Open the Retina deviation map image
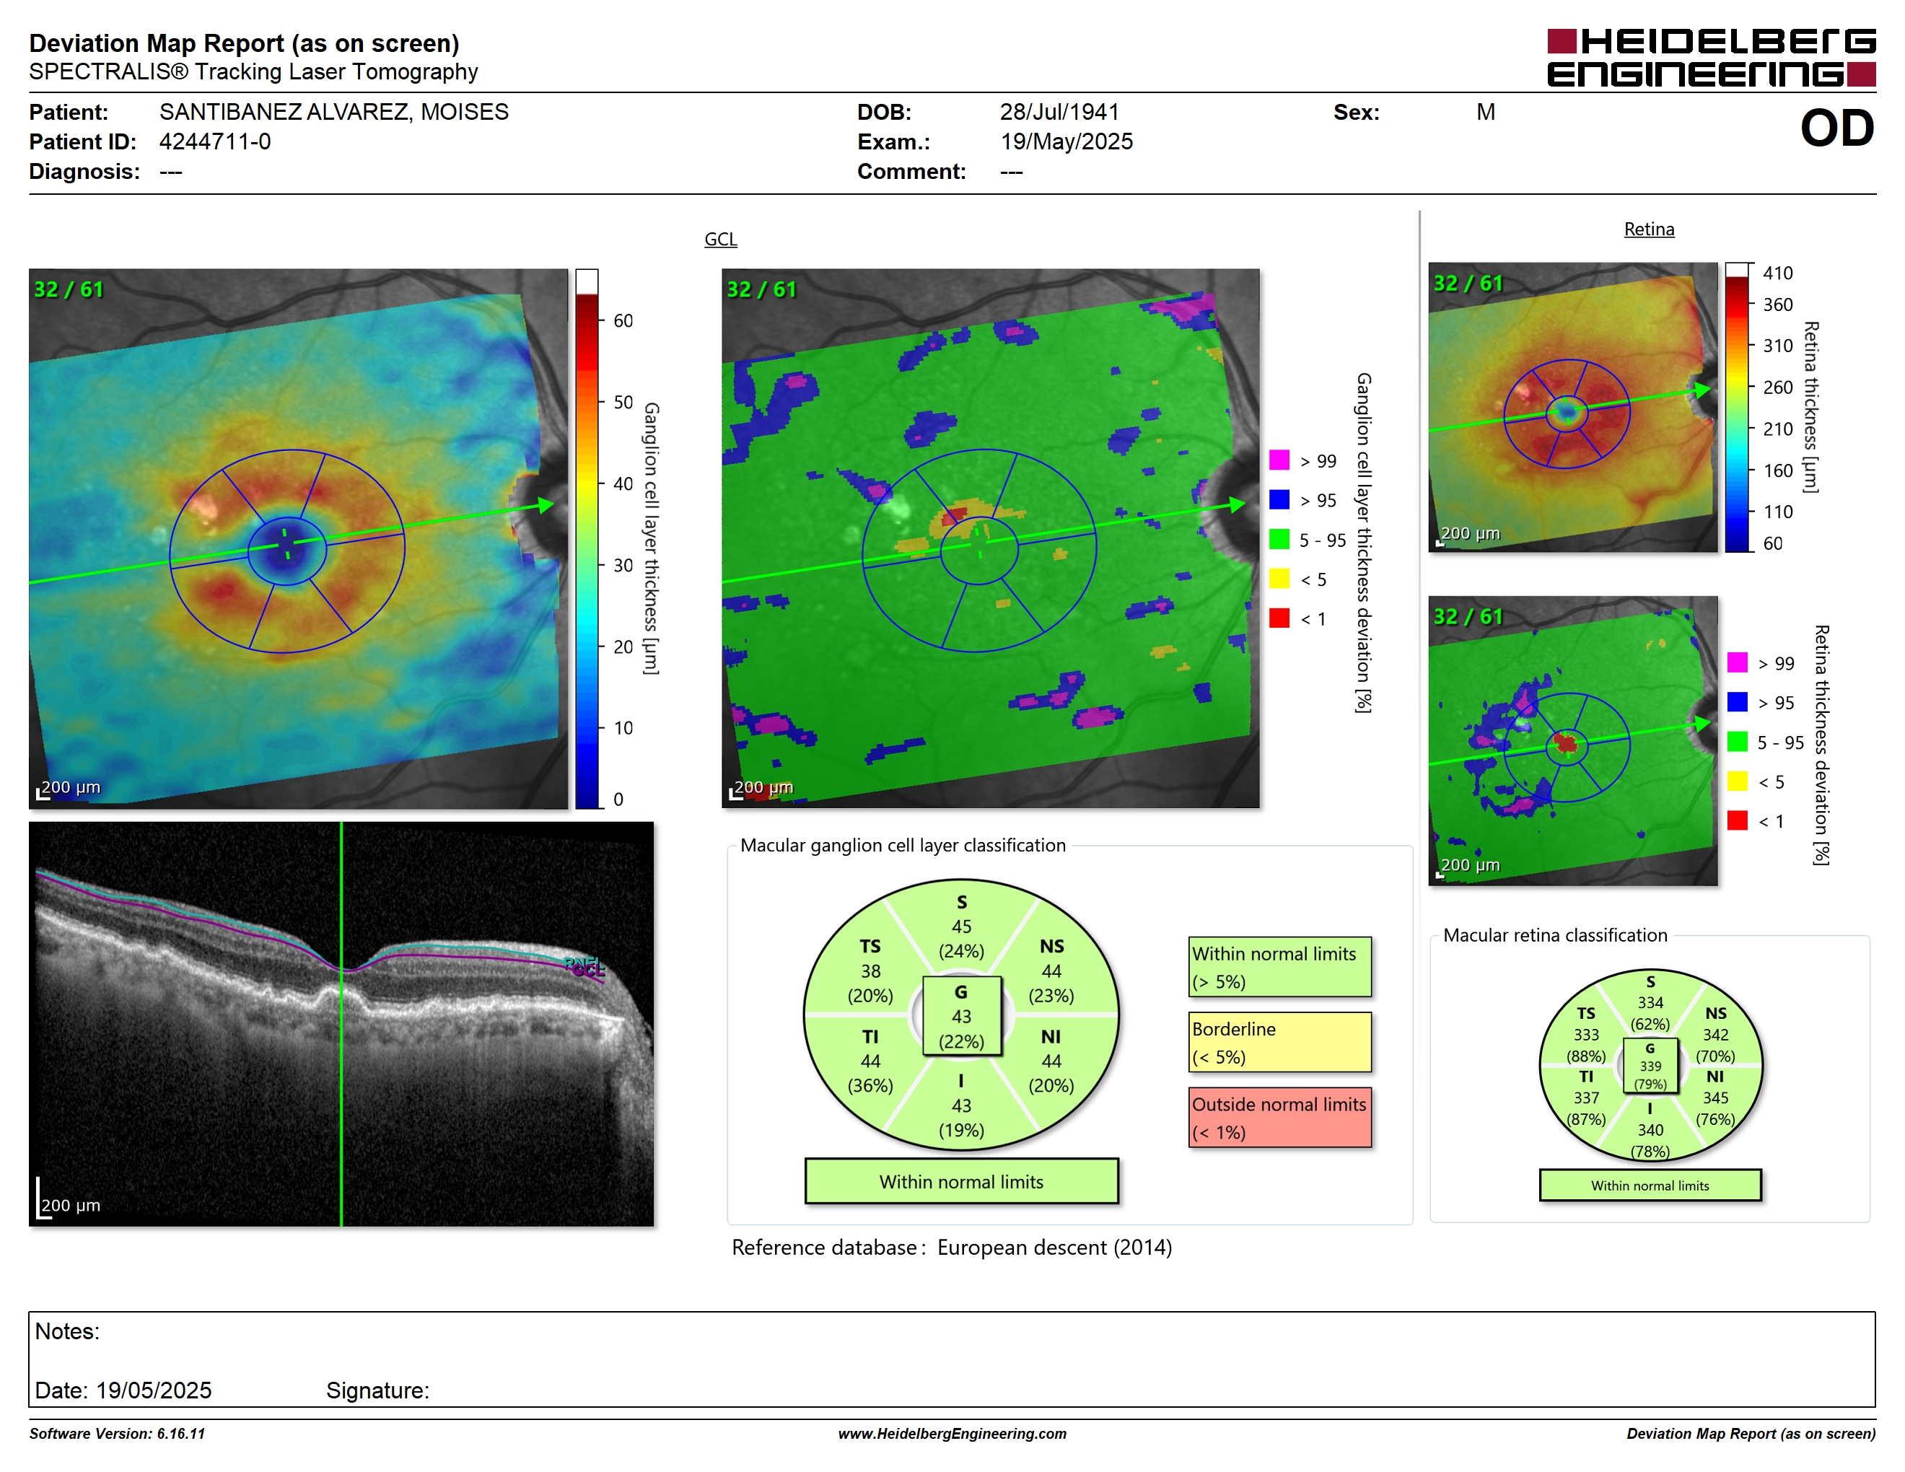The height and width of the screenshot is (1472, 1905). tap(1572, 741)
